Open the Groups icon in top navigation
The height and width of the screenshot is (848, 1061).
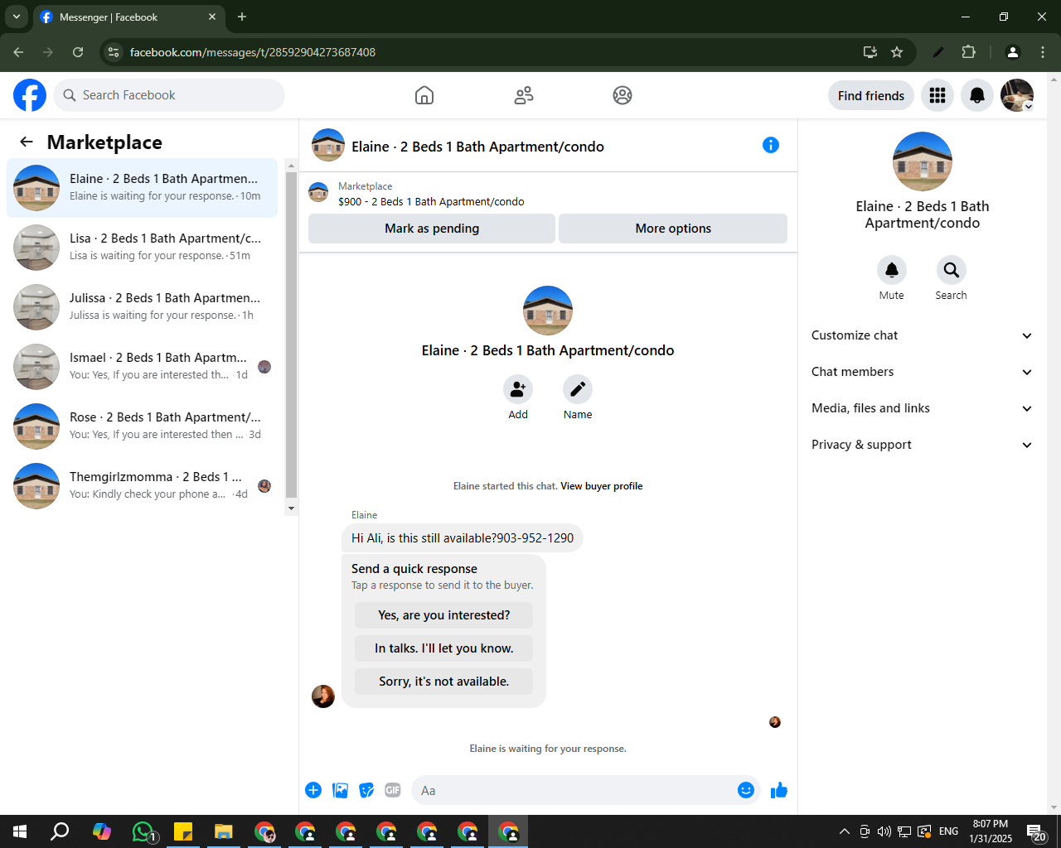point(623,95)
